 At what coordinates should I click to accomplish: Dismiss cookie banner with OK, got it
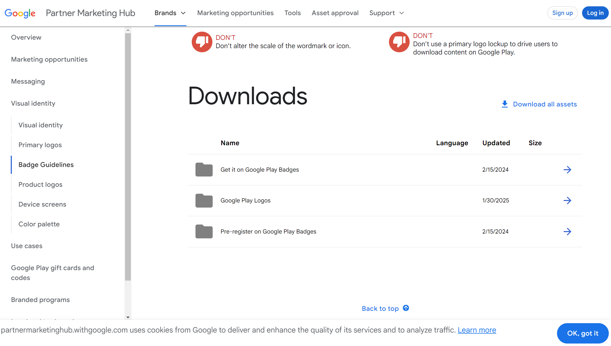pos(582,333)
